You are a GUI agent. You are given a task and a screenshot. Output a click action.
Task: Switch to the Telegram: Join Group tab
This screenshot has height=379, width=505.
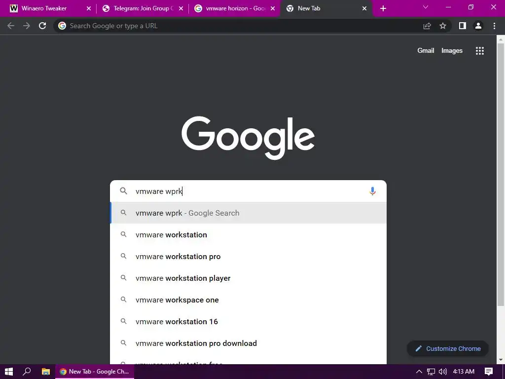[x=144, y=8]
